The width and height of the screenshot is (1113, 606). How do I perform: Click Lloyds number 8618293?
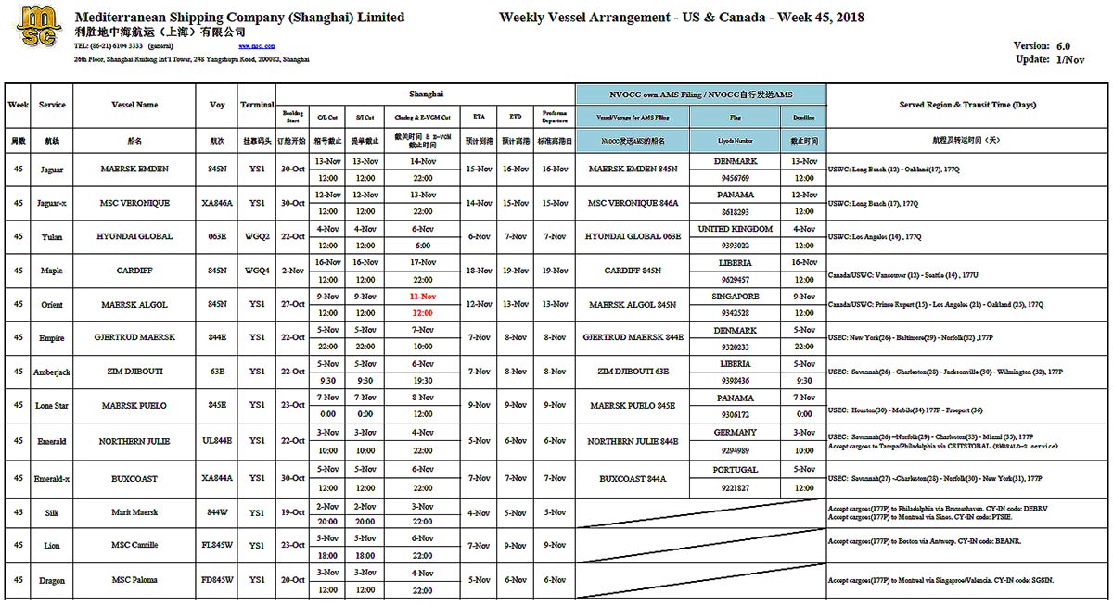(x=736, y=211)
